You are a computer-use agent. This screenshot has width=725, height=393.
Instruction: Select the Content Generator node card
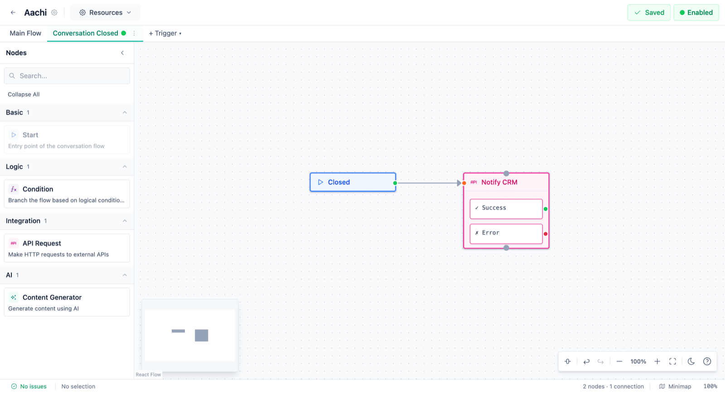click(67, 302)
